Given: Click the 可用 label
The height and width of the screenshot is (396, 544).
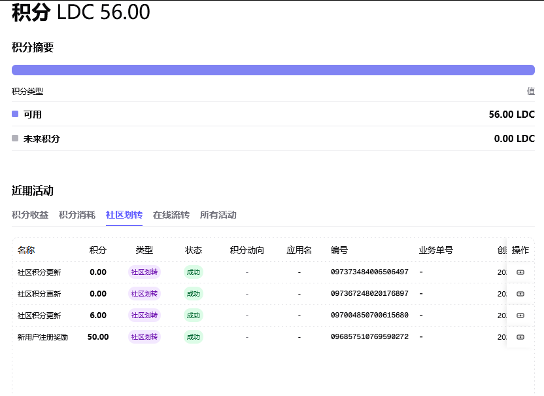Looking at the screenshot, I should tap(33, 115).
